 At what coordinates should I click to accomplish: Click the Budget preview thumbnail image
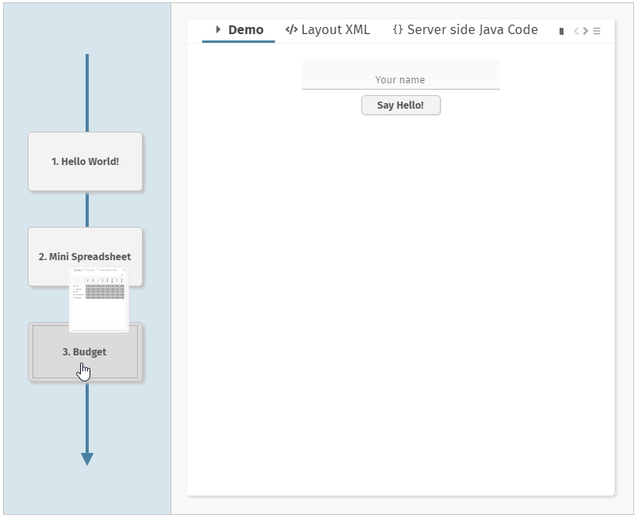[99, 299]
